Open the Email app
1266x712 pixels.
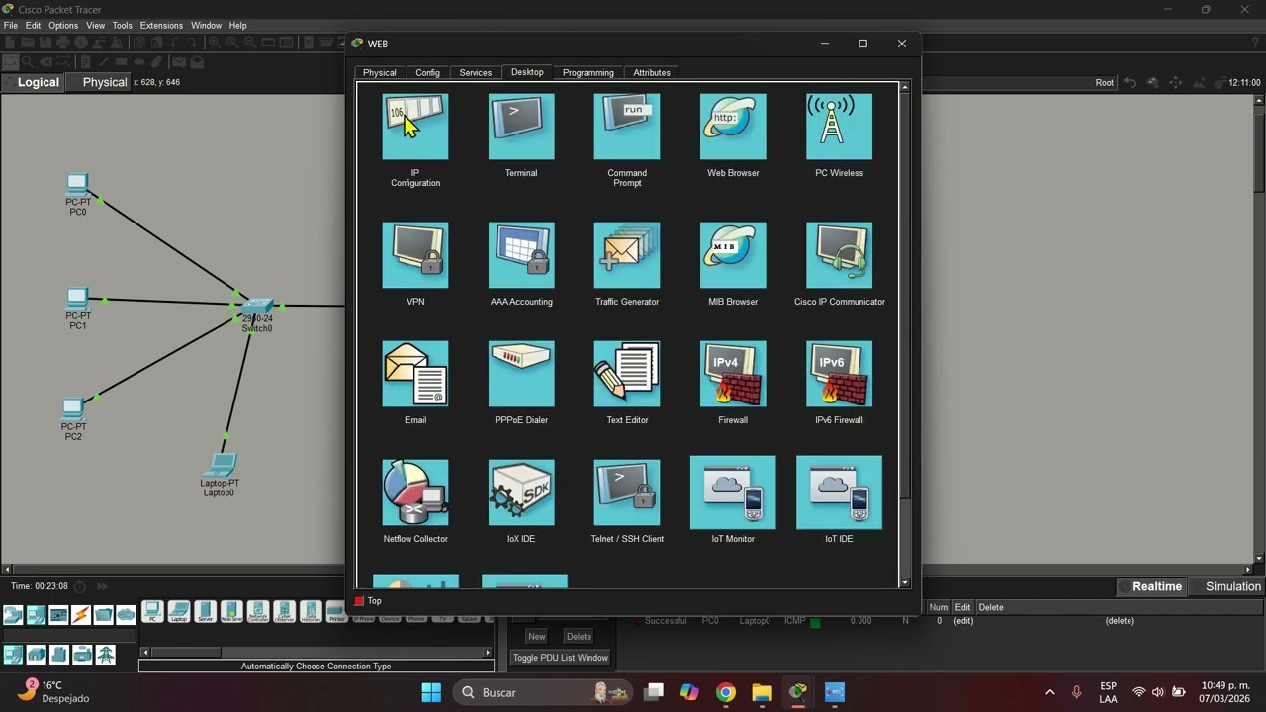tap(415, 374)
